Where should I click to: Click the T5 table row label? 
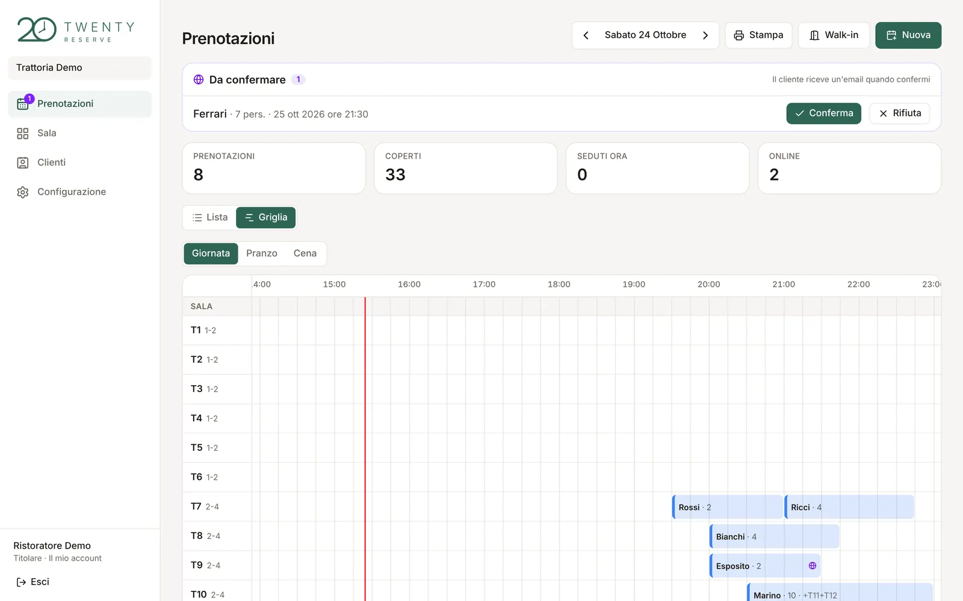point(205,448)
